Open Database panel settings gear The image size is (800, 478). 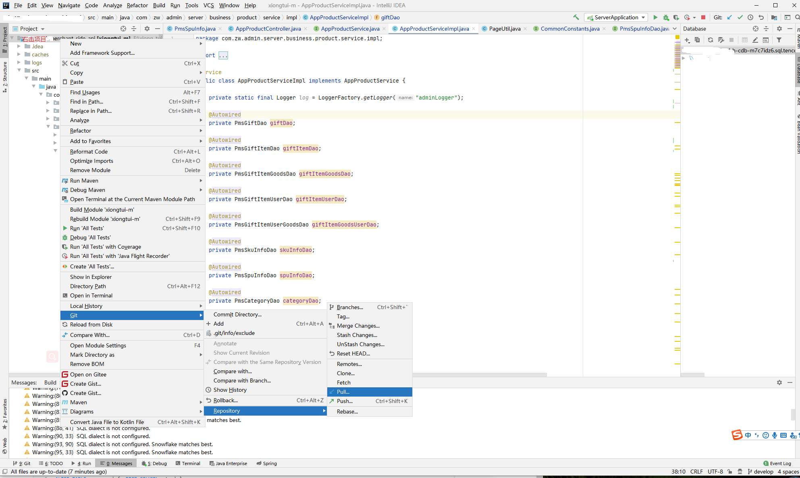(779, 29)
